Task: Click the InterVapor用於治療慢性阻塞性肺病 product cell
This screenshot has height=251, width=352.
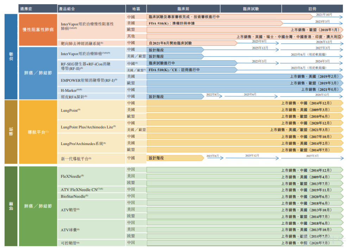Action: click(92, 26)
